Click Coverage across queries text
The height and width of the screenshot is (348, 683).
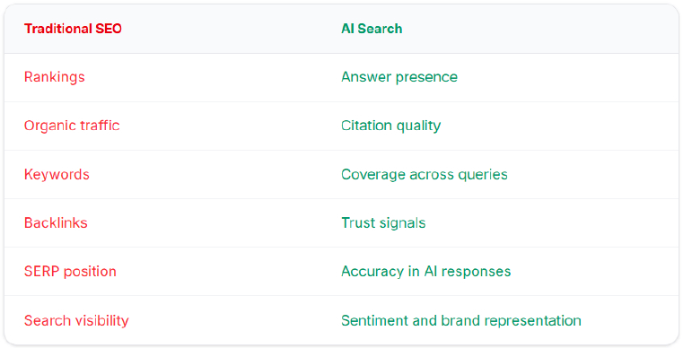tap(425, 174)
